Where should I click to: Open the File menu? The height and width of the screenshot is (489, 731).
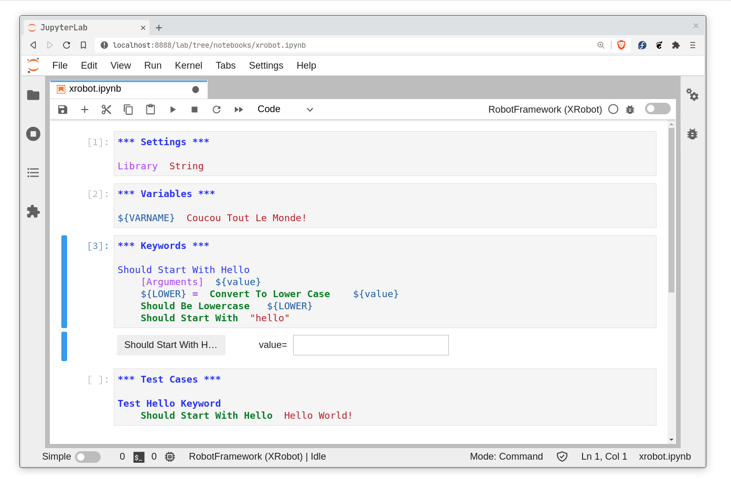click(x=60, y=66)
